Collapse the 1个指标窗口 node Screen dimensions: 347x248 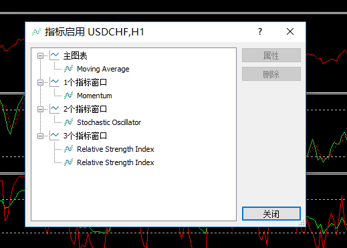pos(40,82)
